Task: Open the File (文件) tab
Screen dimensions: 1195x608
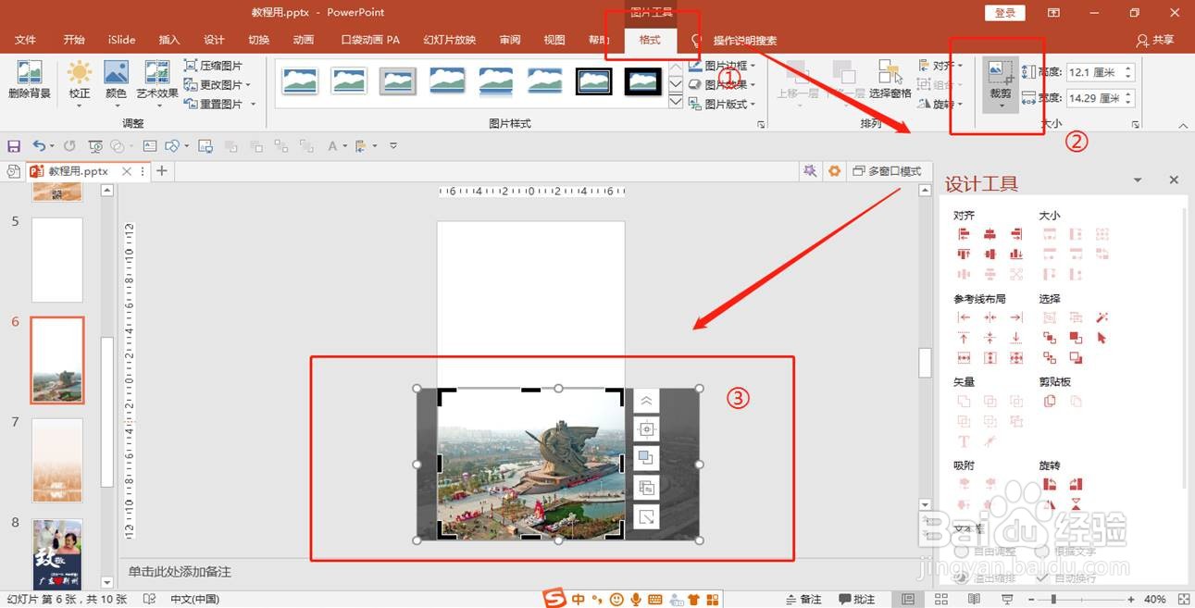Action: pyautogui.click(x=26, y=40)
